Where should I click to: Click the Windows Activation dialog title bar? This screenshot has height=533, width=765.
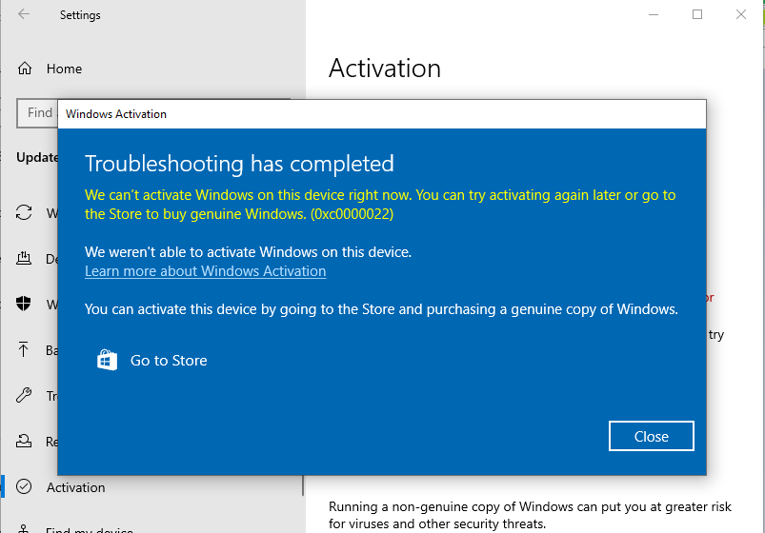381,114
